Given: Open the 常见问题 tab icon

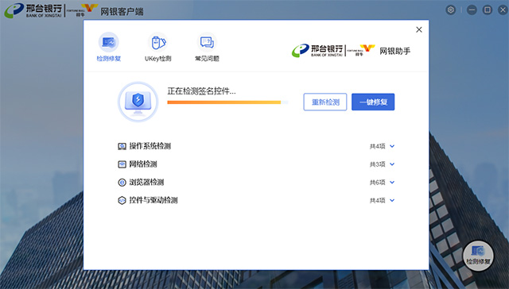Looking at the screenshot, I should pyautogui.click(x=207, y=42).
